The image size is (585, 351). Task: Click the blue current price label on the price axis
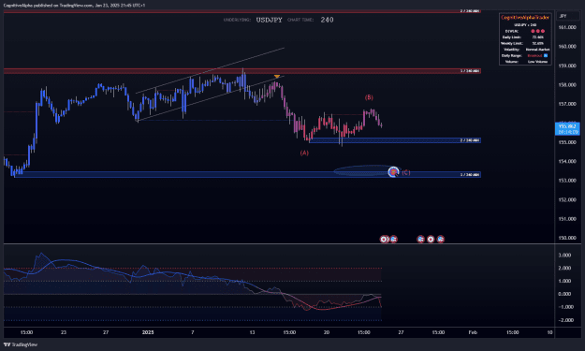(567, 128)
